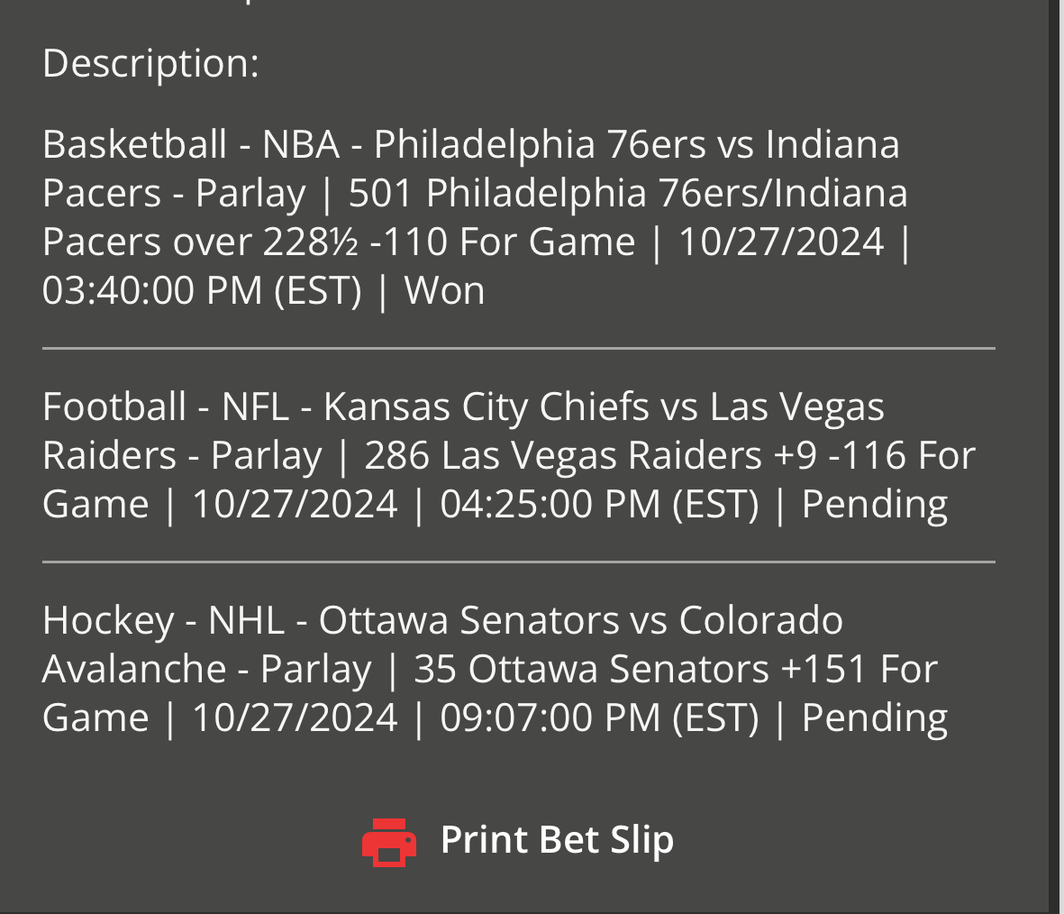The height and width of the screenshot is (914, 1064).
Task: Click the 04:25:00 PM (EST) game time
Action: point(599,504)
